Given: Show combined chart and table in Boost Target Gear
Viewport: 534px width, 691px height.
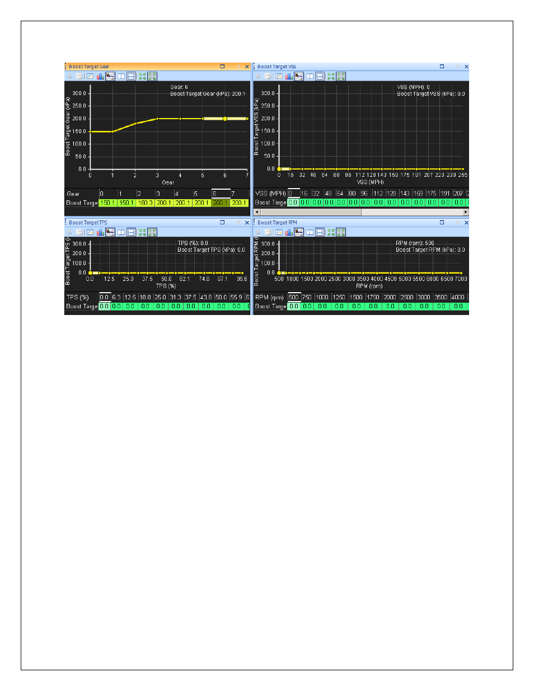Looking at the screenshot, I should 110,76.
